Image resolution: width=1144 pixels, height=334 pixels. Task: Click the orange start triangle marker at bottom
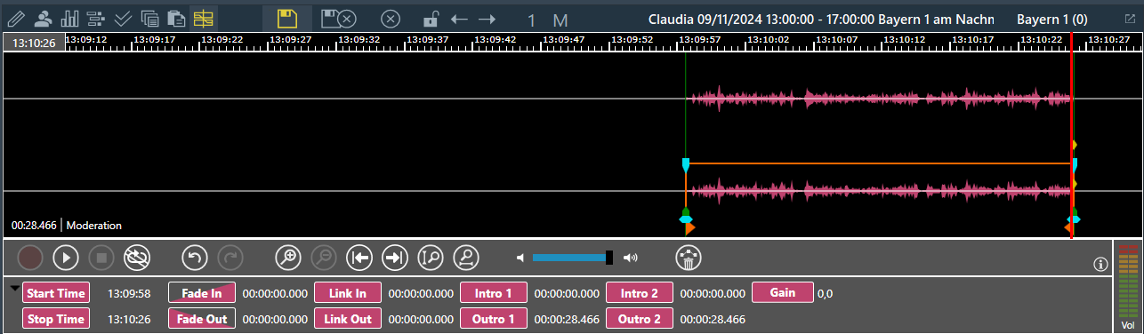pyautogui.click(x=690, y=229)
